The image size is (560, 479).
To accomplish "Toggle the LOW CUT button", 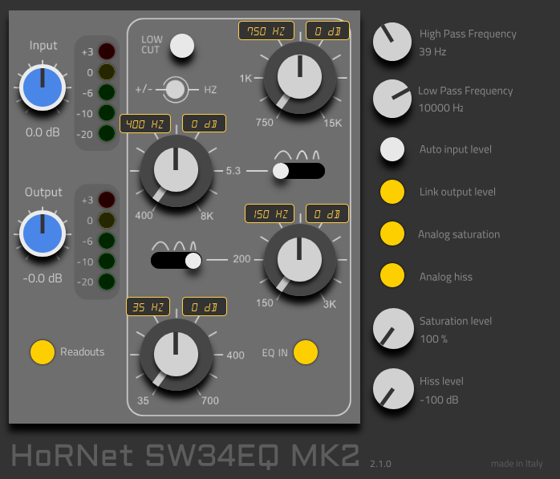I will coord(182,46).
